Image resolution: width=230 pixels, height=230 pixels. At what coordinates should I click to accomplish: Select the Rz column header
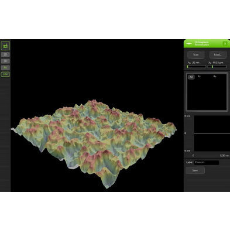[199, 77]
